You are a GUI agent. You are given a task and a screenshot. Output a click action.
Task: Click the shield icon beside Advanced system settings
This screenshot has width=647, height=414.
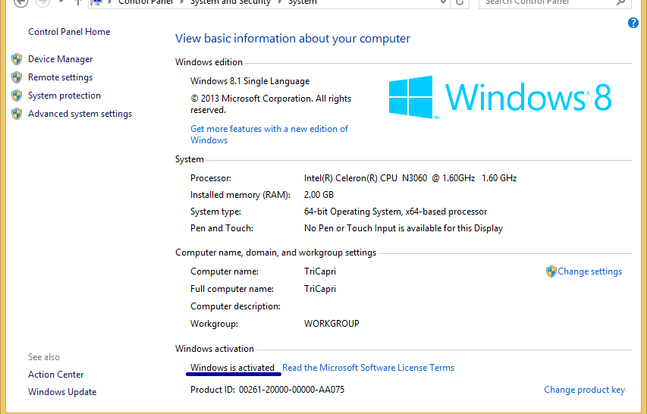tap(17, 114)
